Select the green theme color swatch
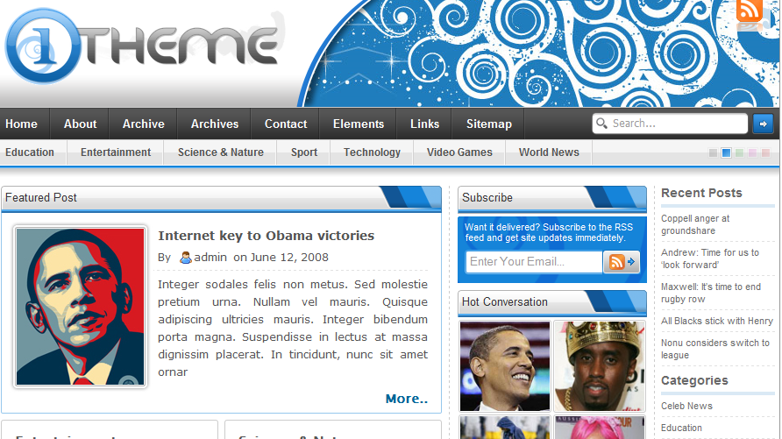The height and width of the screenshot is (439, 782). click(x=739, y=152)
